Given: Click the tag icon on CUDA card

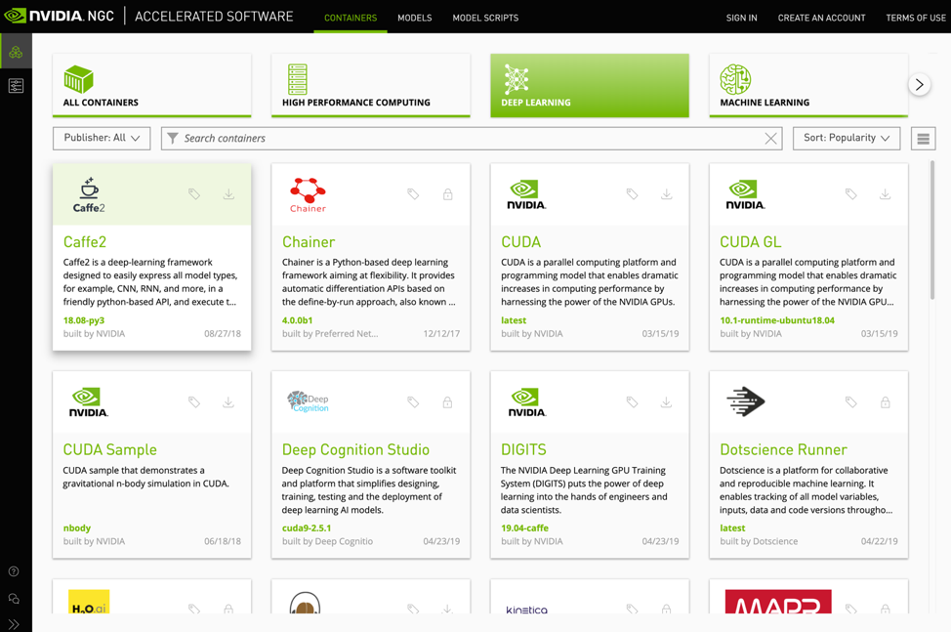Looking at the screenshot, I should click(x=632, y=194).
